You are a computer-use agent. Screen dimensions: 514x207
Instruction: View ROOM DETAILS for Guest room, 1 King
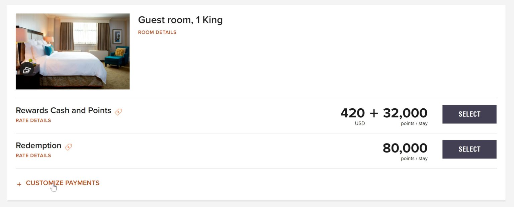(157, 32)
